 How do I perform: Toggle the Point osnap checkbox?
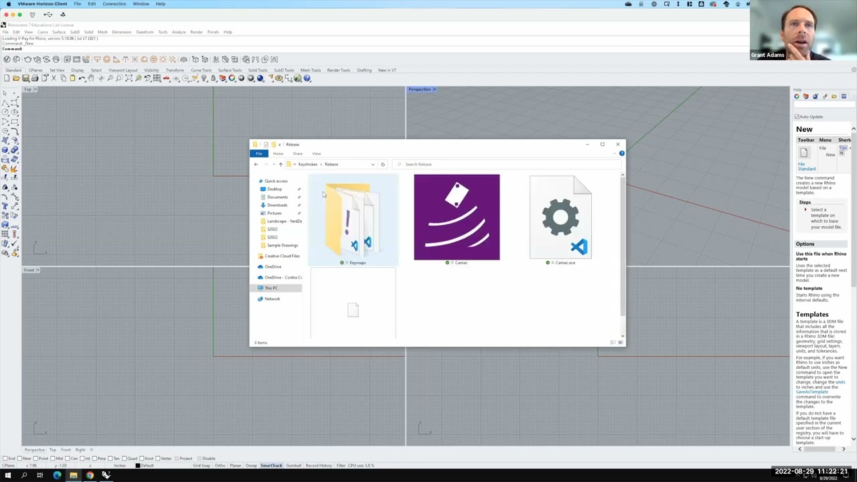click(35, 459)
